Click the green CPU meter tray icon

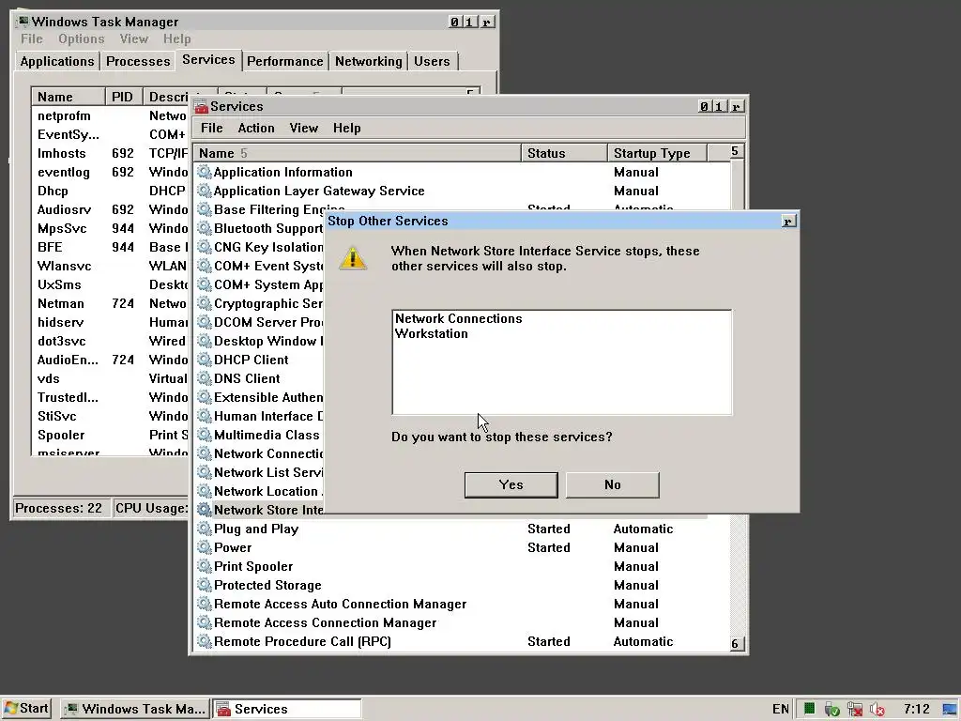coord(810,709)
